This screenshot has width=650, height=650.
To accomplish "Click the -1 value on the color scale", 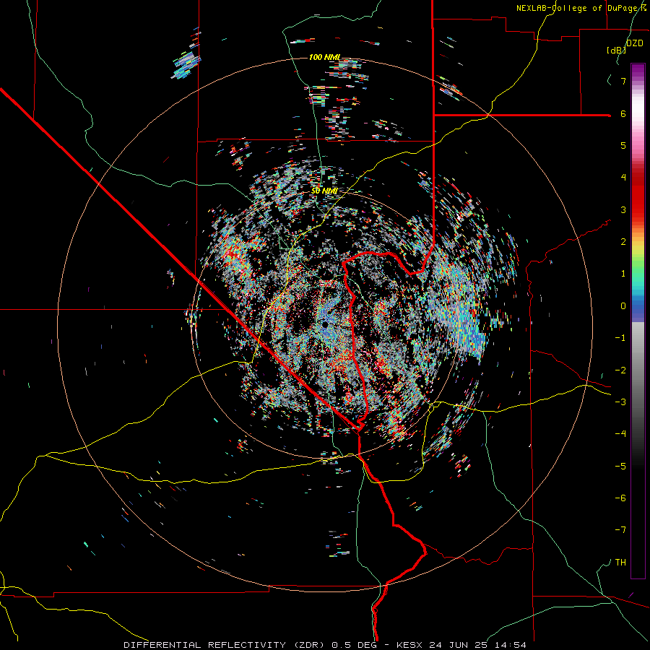I will click(620, 338).
